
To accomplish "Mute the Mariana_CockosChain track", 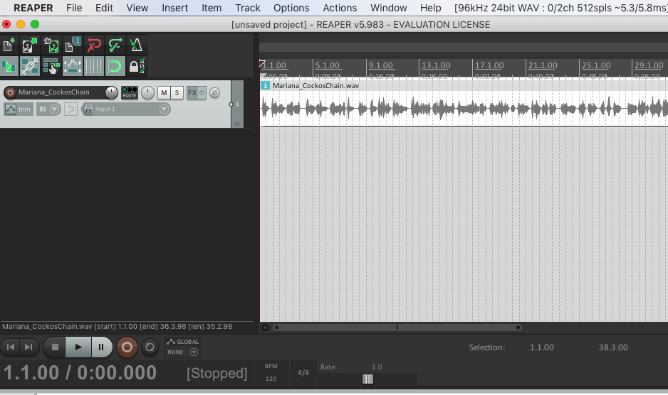I will click(164, 93).
